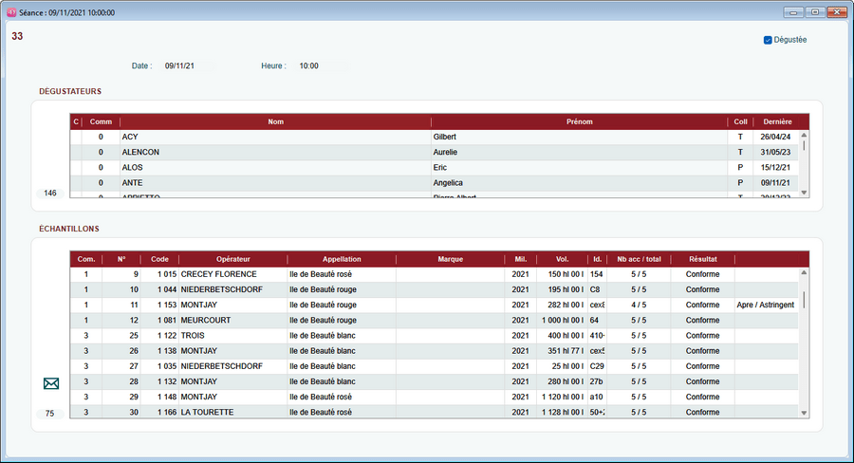This screenshot has width=854, height=463.
Task: Click the Résultat column header
Action: [702, 258]
